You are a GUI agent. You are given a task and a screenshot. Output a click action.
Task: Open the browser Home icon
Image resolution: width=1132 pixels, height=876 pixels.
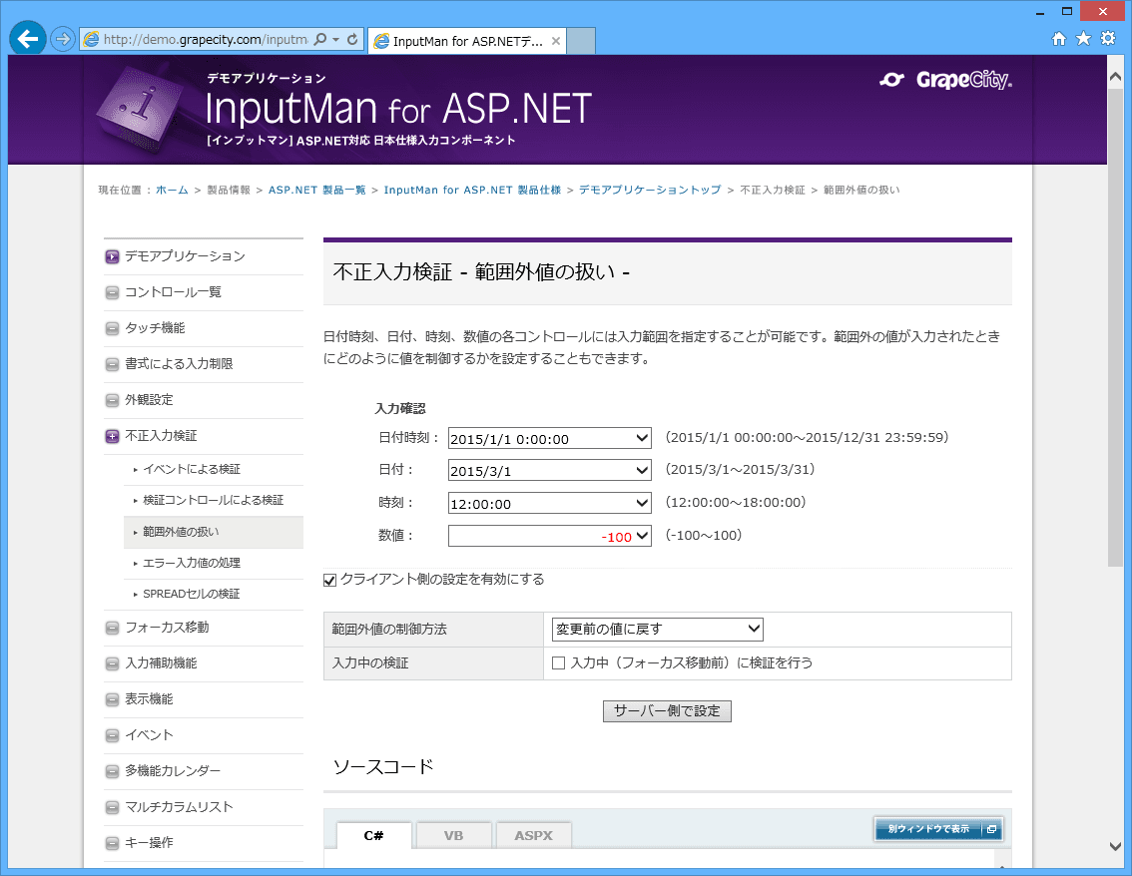coord(1059,39)
